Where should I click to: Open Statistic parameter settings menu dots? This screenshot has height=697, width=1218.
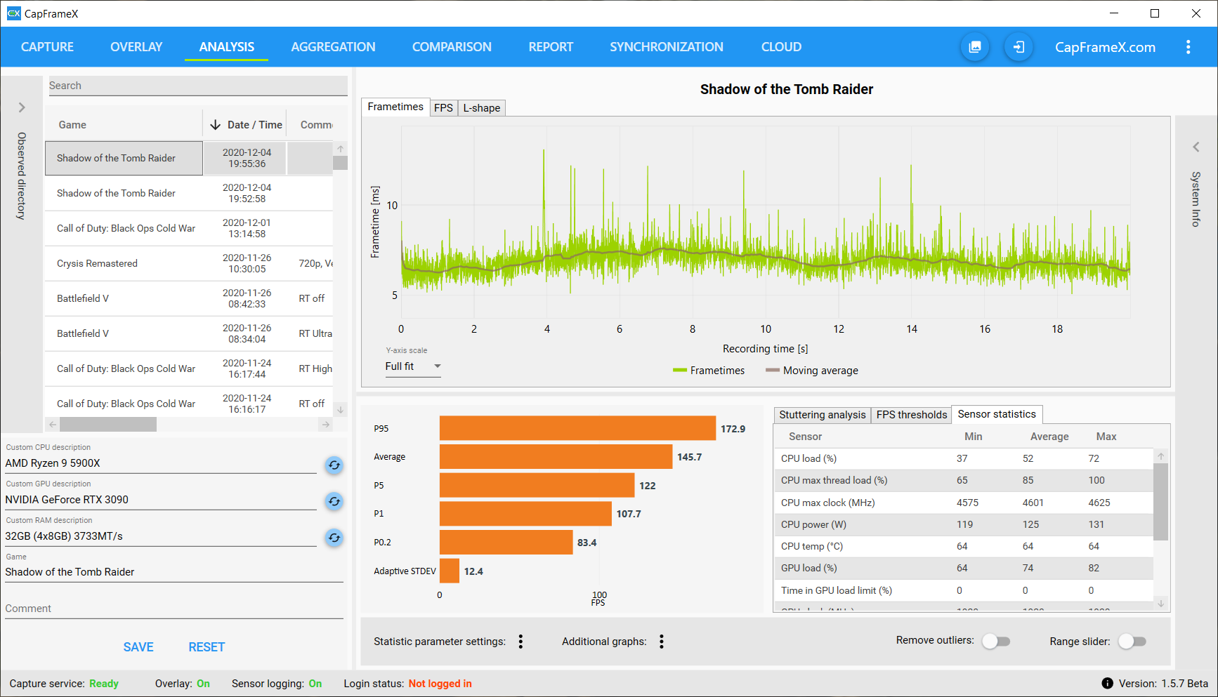click(520, 642)
